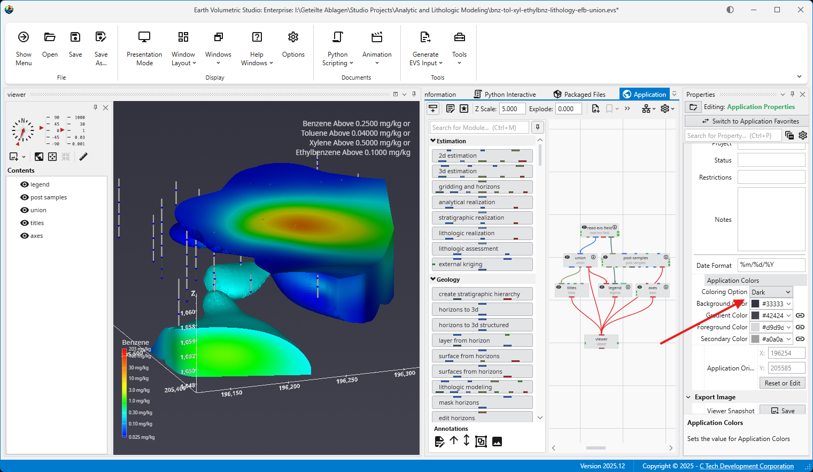Switch to the Python Interactive tab

(x=505, y=95)
